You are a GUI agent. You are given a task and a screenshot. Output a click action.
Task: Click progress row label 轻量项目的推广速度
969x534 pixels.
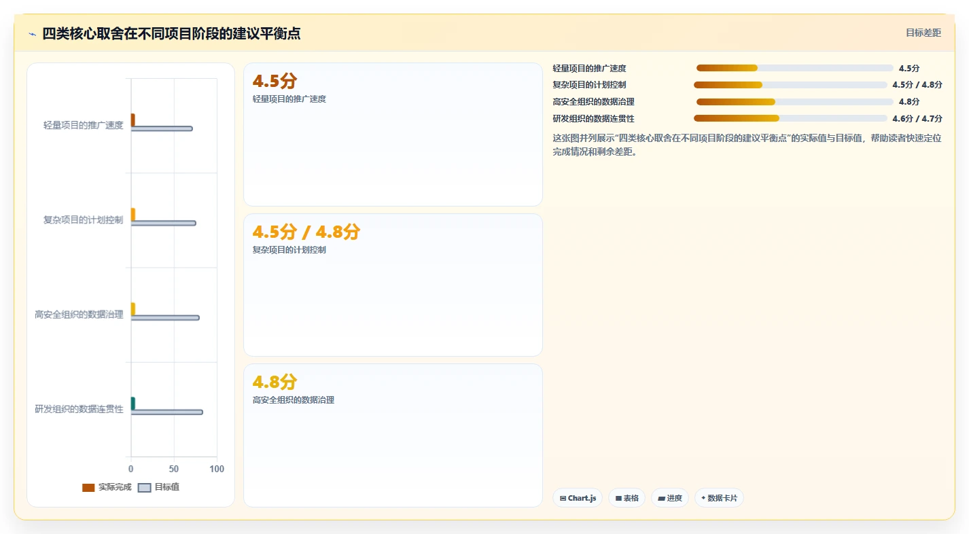[590, 69]
